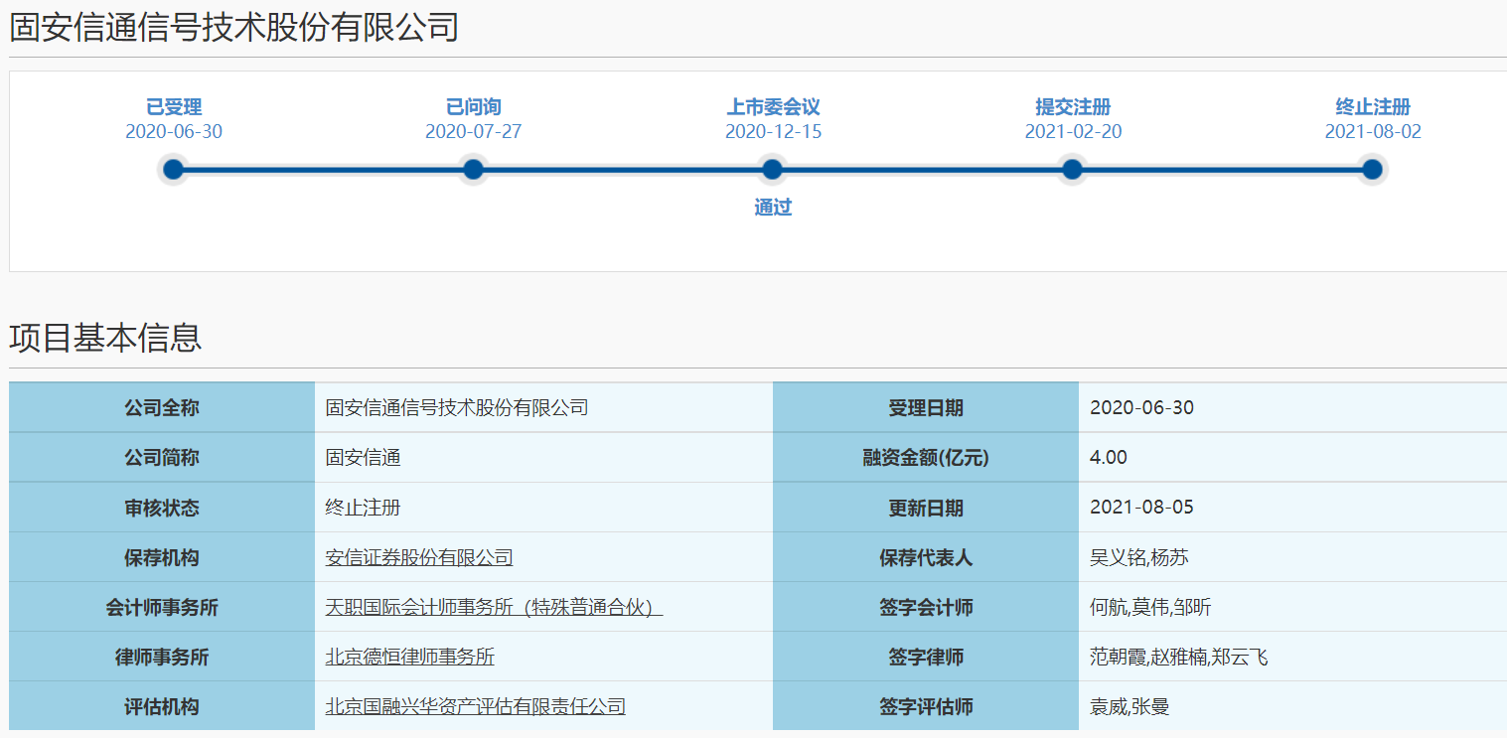The image size is (1507, 738).
Task: Click the 已受理 stage label
Action: coord(174,107)
